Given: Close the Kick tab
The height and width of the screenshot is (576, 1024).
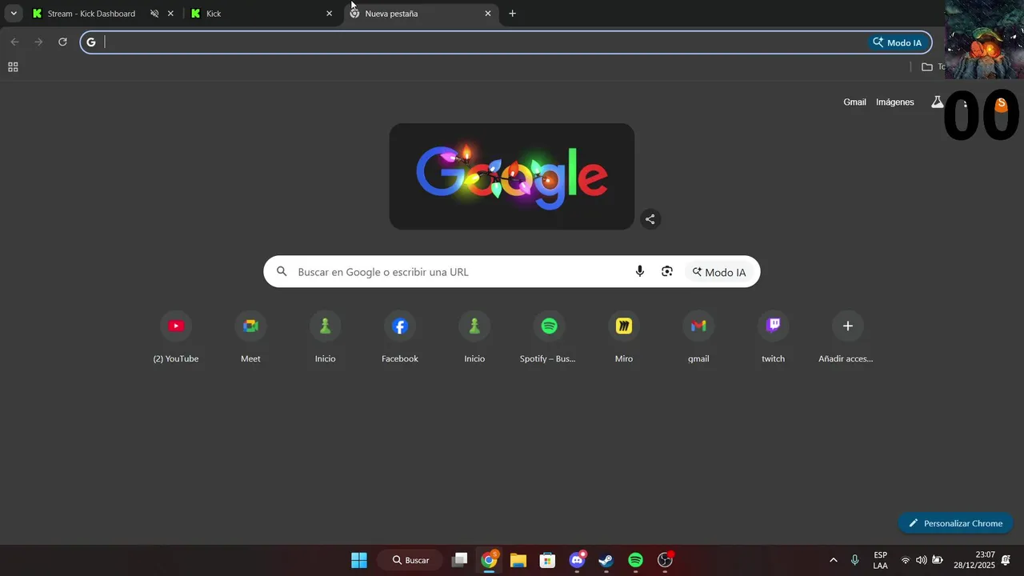Looking at the screenshot, I should click(329, 14).
